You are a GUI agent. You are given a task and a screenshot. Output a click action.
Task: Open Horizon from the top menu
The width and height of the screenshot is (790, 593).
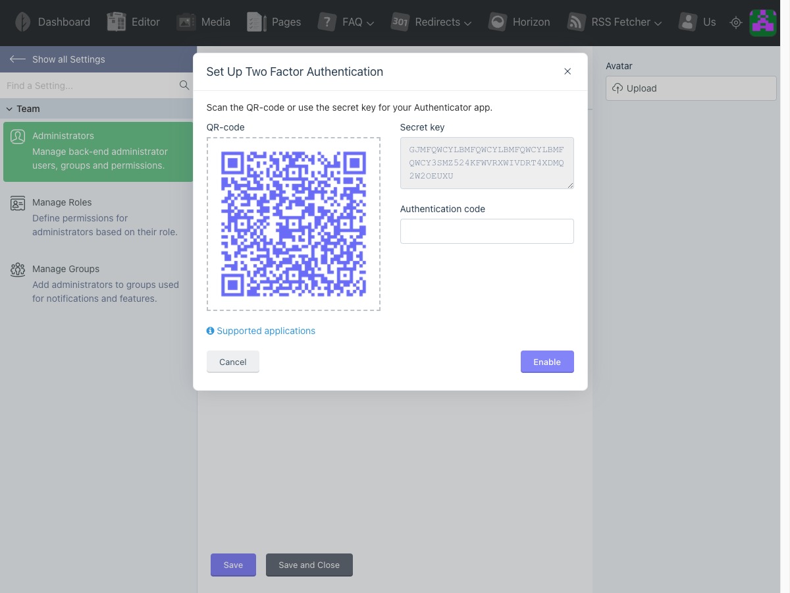click(519, 22)
